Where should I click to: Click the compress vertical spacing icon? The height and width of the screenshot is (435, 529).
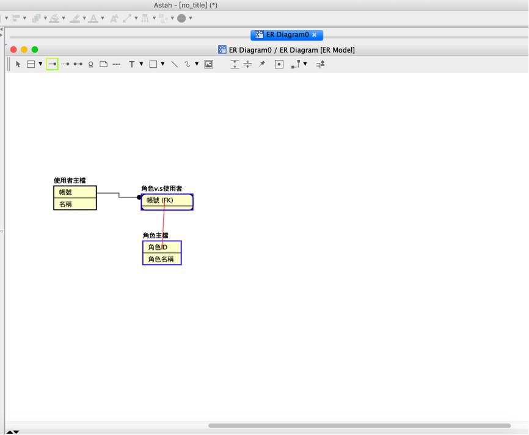point(247,64)
